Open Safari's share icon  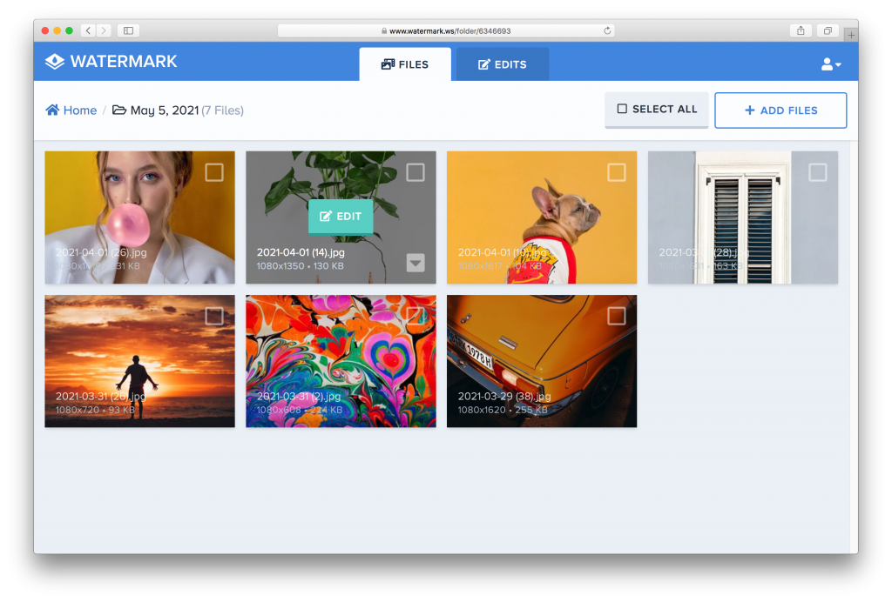pyautogui.click(x=801, y=30)
